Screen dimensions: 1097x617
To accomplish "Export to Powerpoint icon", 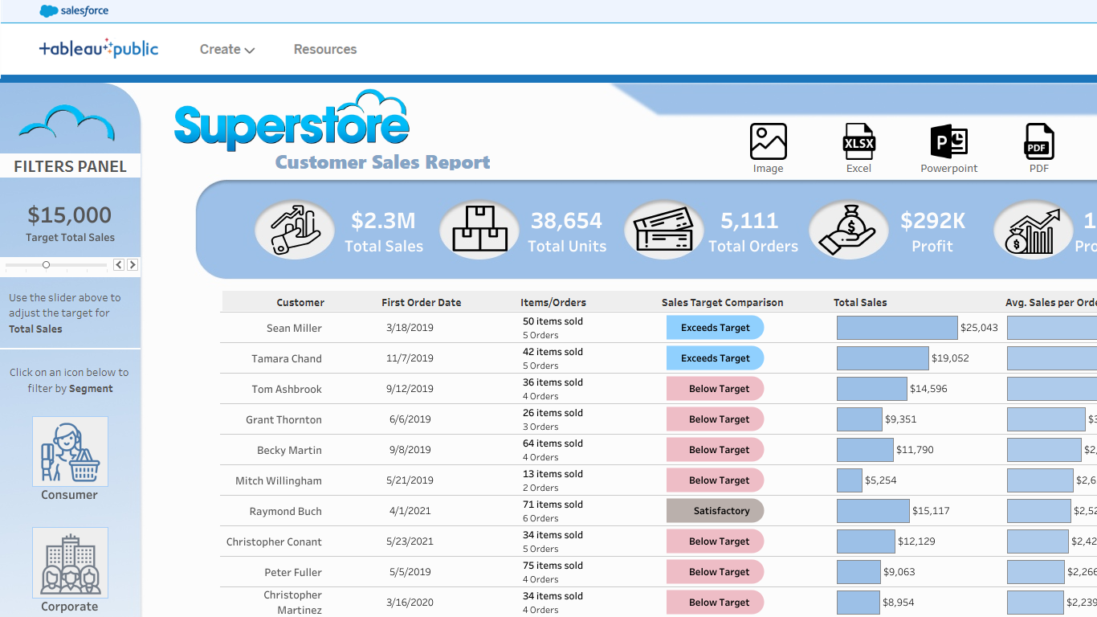I will tap(948, 142).
